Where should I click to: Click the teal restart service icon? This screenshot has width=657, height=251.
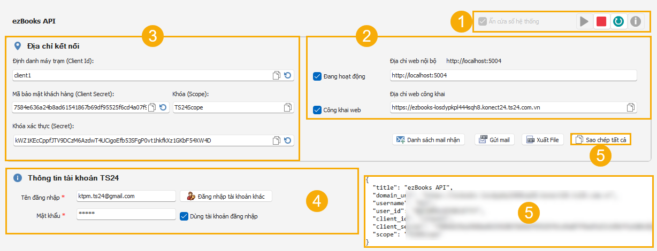coord(618,21)
